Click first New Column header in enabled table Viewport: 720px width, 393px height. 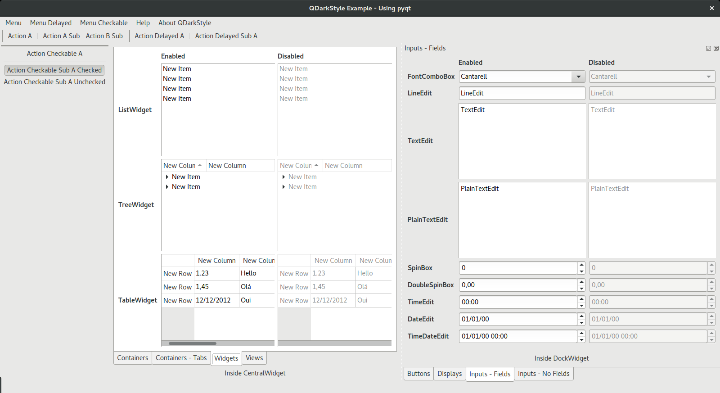pyautogui.click(x=216, y=261)
